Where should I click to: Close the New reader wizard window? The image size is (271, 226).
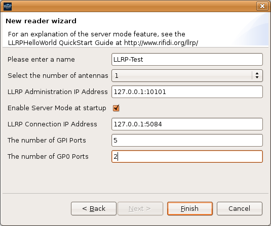tap(262, 6)
